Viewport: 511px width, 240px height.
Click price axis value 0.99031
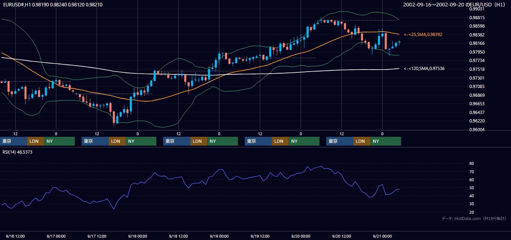point(477,9)
